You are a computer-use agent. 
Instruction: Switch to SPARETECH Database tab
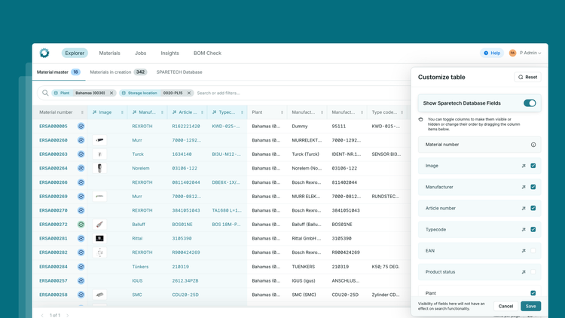[x=179, y=72]
